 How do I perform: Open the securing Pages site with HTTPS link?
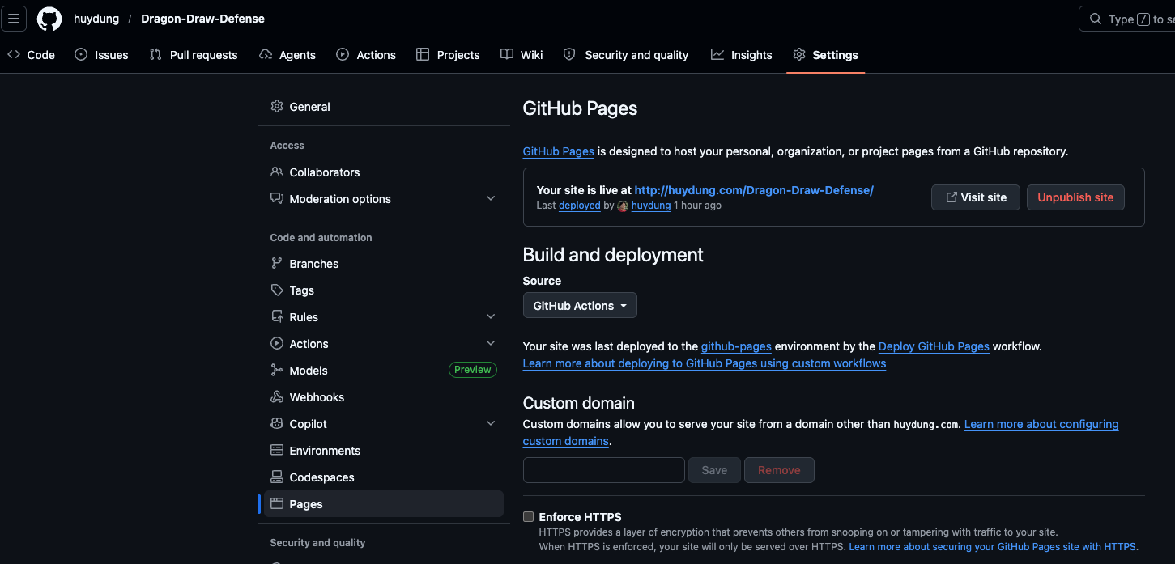tap(992, 547)
